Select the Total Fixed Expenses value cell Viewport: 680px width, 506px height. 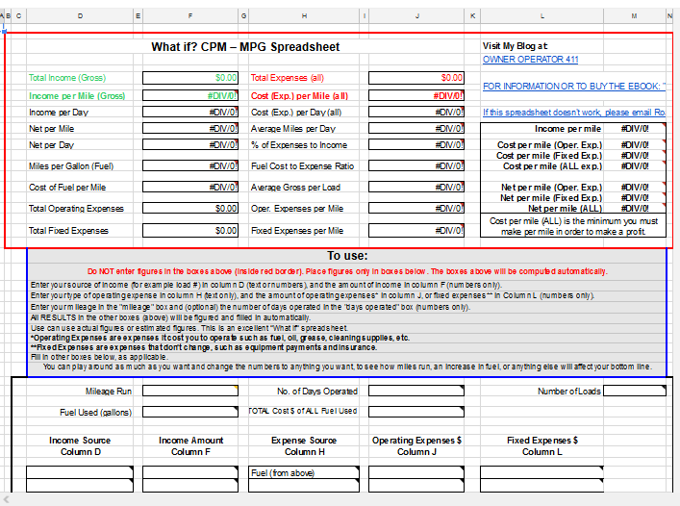coord(190,230)
